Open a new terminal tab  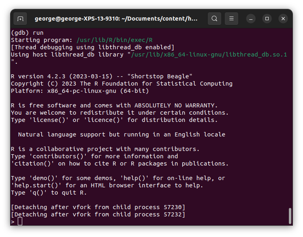point(20,19)
